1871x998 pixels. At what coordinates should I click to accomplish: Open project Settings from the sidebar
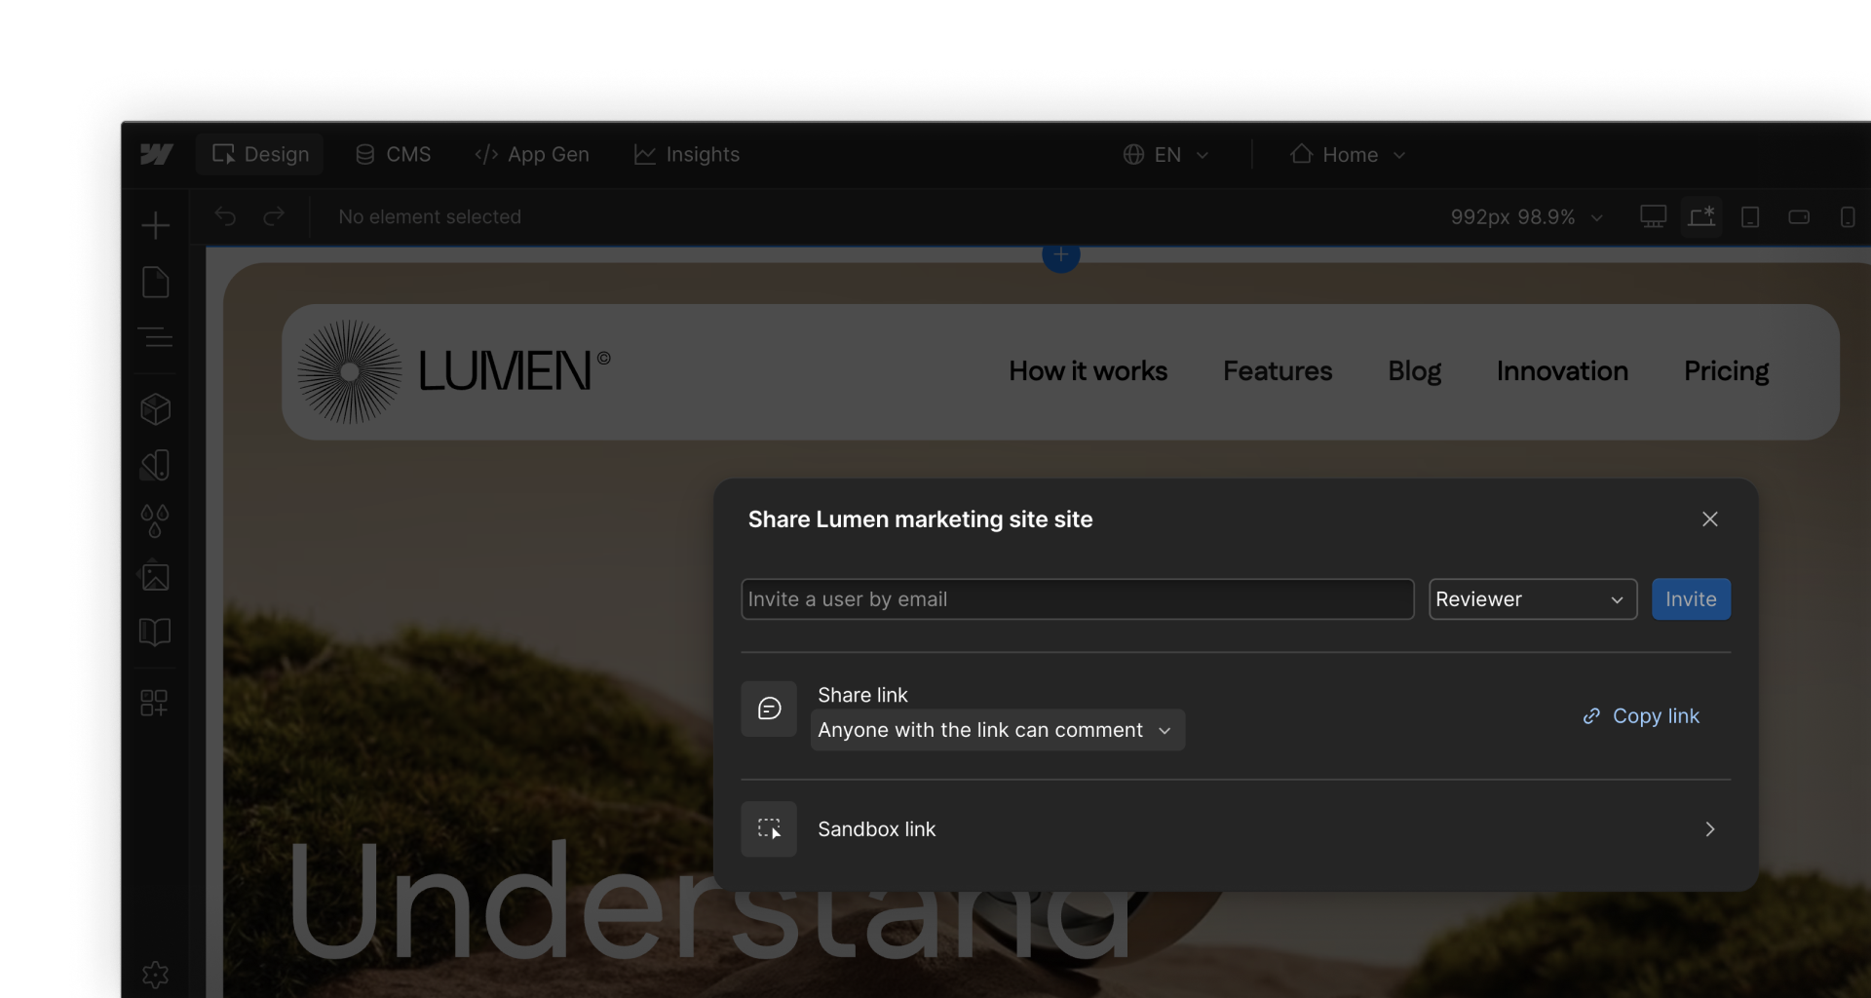point(156,974)
